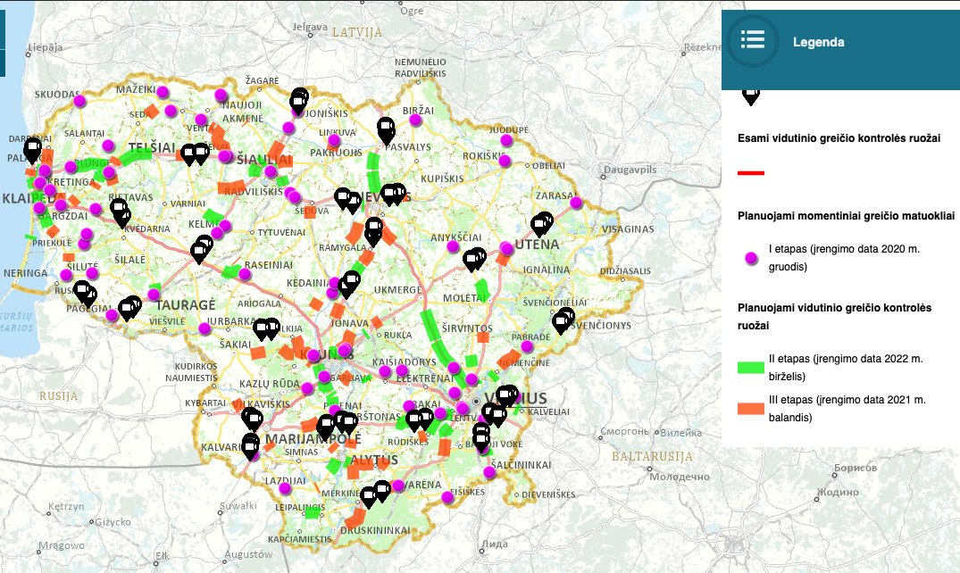Click the camera marker near Palanga
Viewport: 960px width, 573px height.
pos(33,149)
